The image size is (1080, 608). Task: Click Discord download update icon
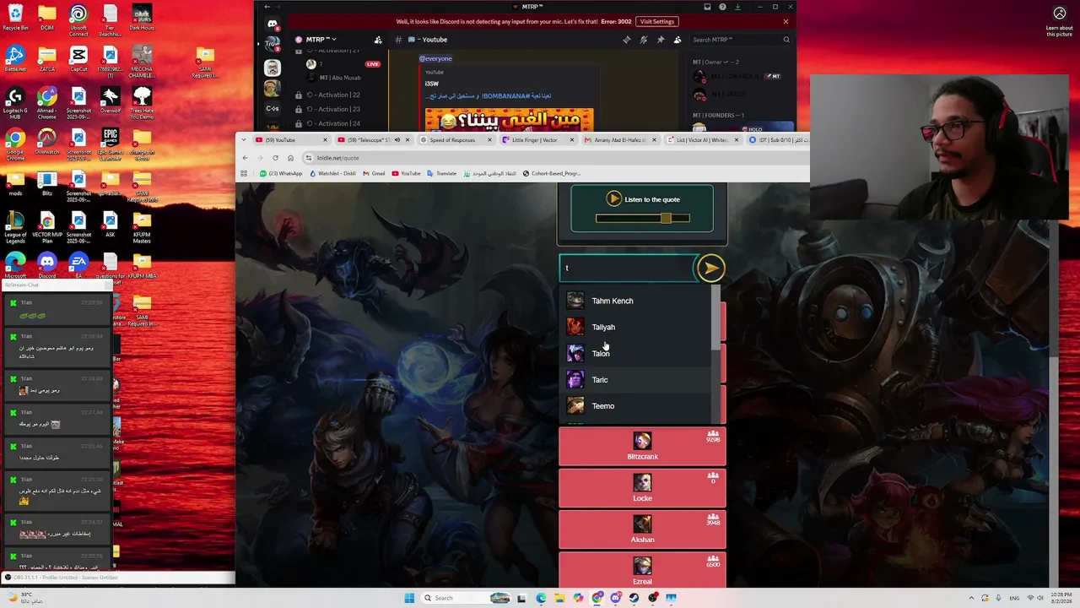(x=737, y=7)
